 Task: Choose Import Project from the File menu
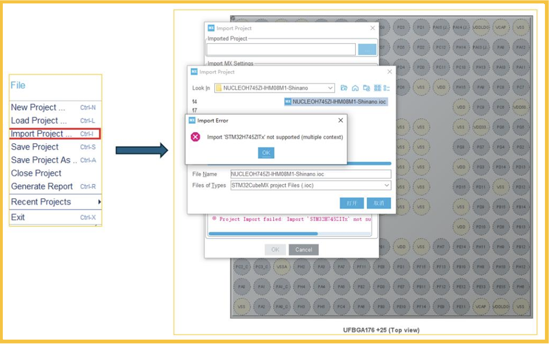pos(55,134)
